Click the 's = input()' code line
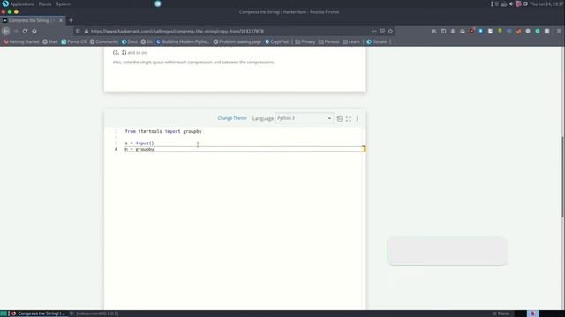Viewport: 565px width, 317px height. point(139,143)
